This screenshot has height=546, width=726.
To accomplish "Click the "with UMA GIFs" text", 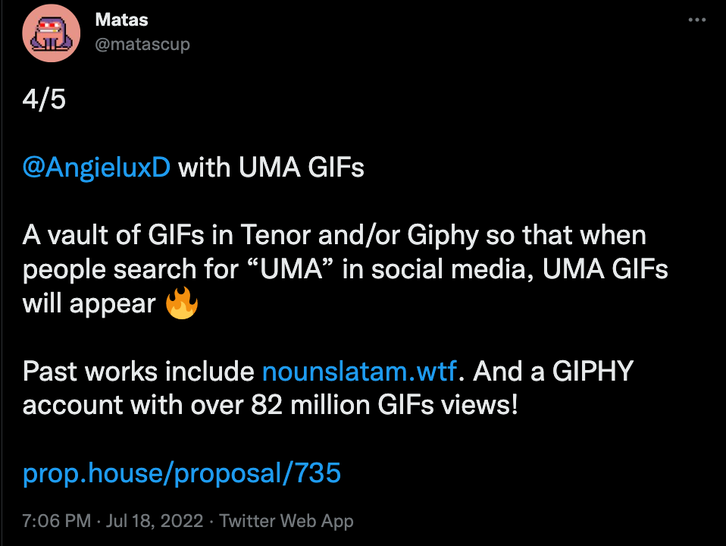I will tap(271, 168).
